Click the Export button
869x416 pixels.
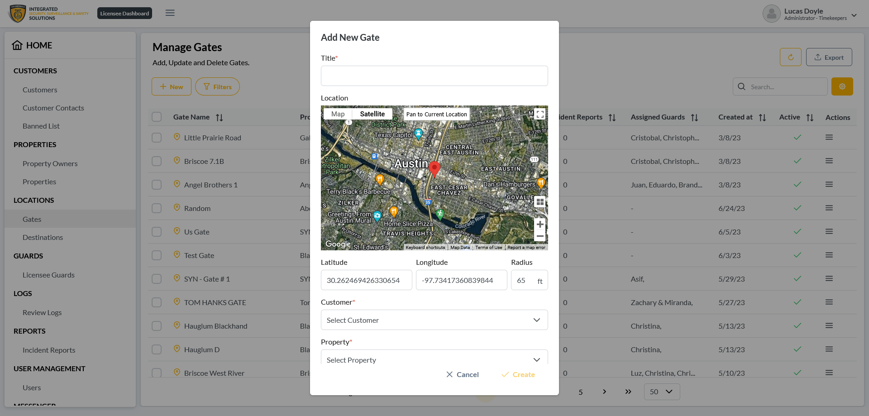pos(829,57)
